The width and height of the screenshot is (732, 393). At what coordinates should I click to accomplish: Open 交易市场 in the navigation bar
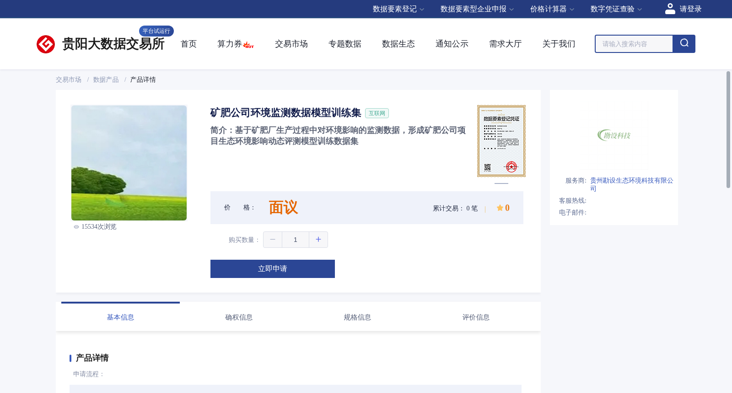coord(291,44)
